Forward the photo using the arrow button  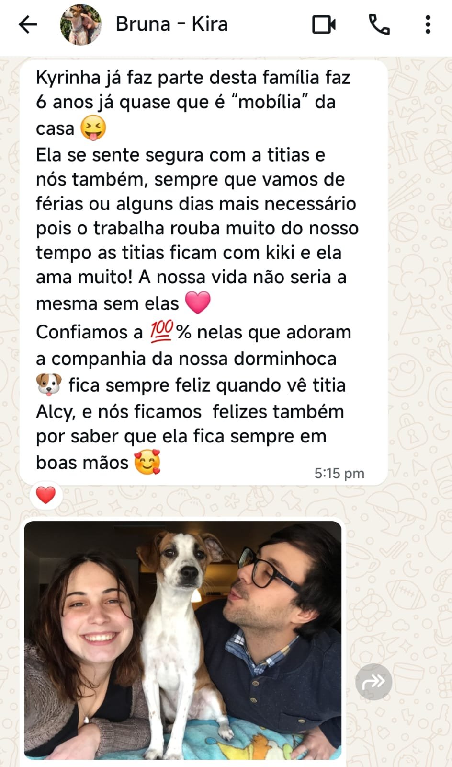coord(373,682)
